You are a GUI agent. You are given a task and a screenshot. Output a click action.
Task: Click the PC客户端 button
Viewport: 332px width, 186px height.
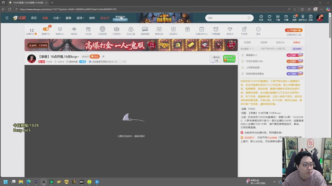[294, 30]
